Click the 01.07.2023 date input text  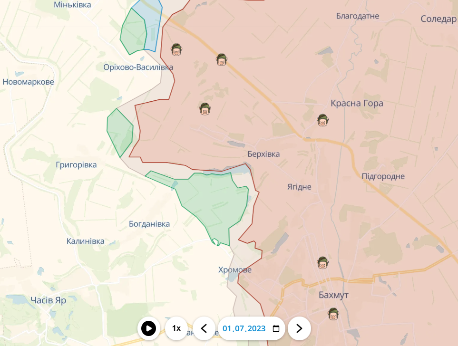click(x=244, y=329)
